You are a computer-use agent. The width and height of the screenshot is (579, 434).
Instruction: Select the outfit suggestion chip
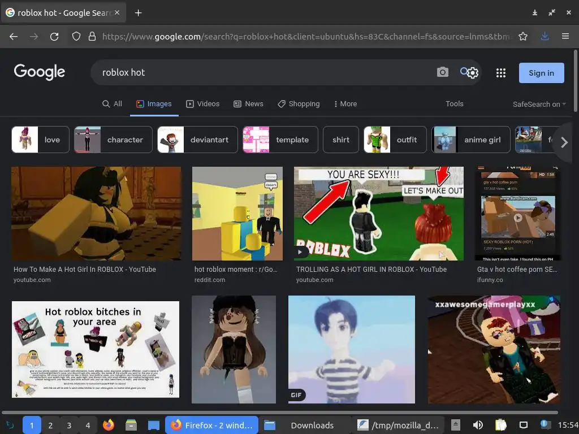[x=395, y=140]
